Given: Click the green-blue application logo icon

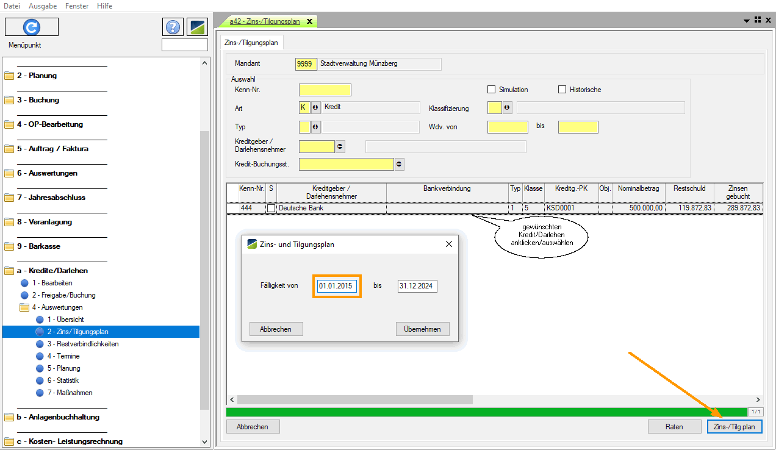Looking at the screenshot, I should (x=197, y=27).
